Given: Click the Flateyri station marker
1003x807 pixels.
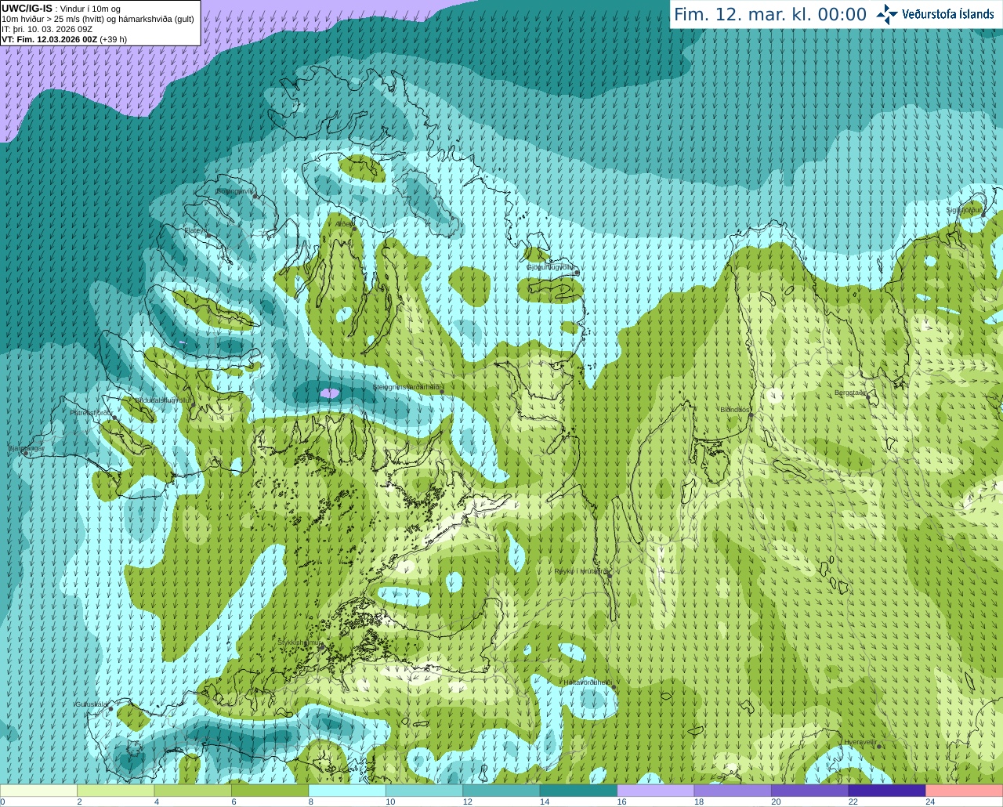Looking at the screenshot, I should coord(208,235).
